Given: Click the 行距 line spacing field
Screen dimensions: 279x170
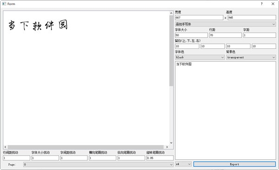Looking at the screenshot, I should coord(226,35).
